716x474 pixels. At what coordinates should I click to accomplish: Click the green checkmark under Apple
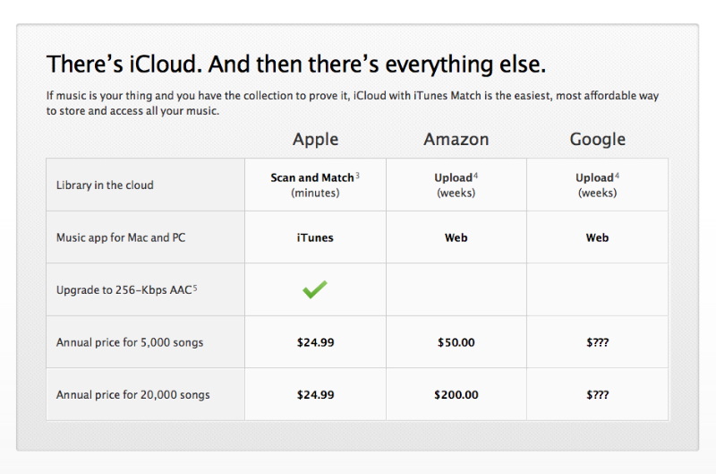[x=314, y=289]
